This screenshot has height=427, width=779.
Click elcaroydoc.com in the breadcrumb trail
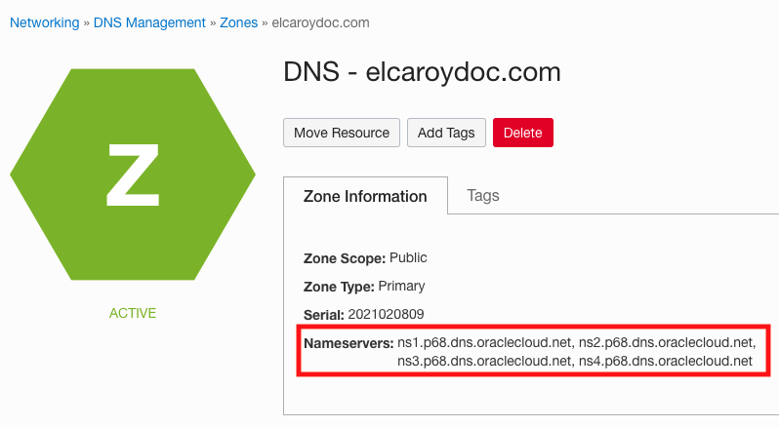pos(321,22)
